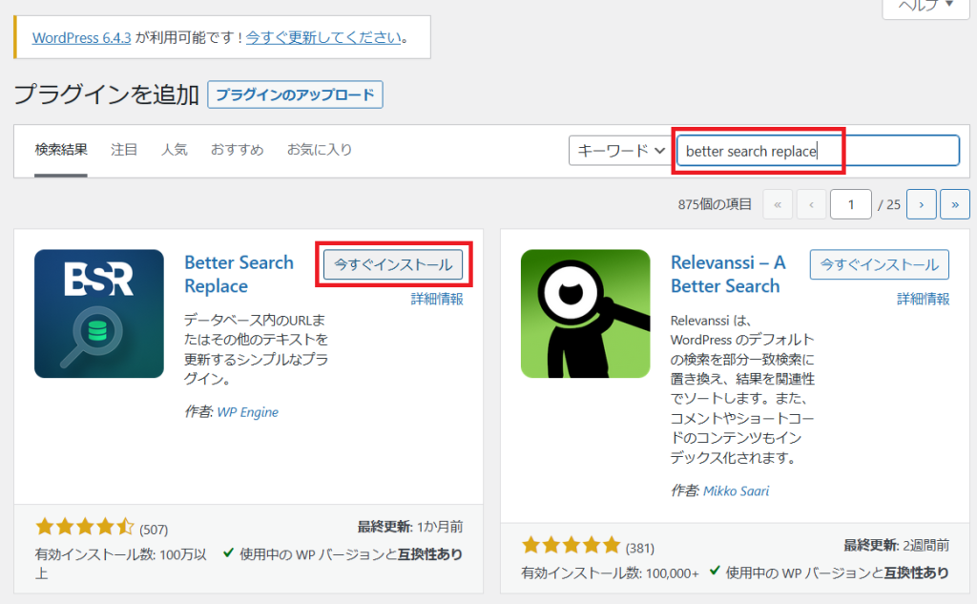Install the Better Search Replace plugin now
This screenshot has height=604, width=977.
coord(393,265)
